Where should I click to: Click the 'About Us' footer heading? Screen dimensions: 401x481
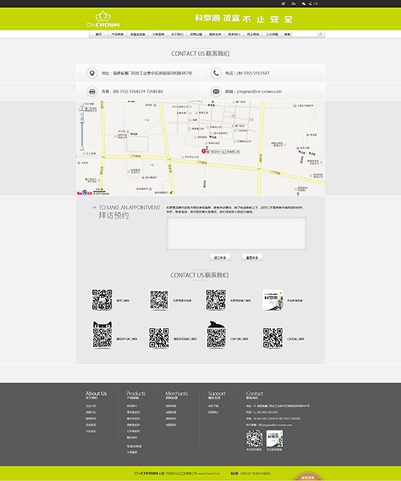point(96,394)
